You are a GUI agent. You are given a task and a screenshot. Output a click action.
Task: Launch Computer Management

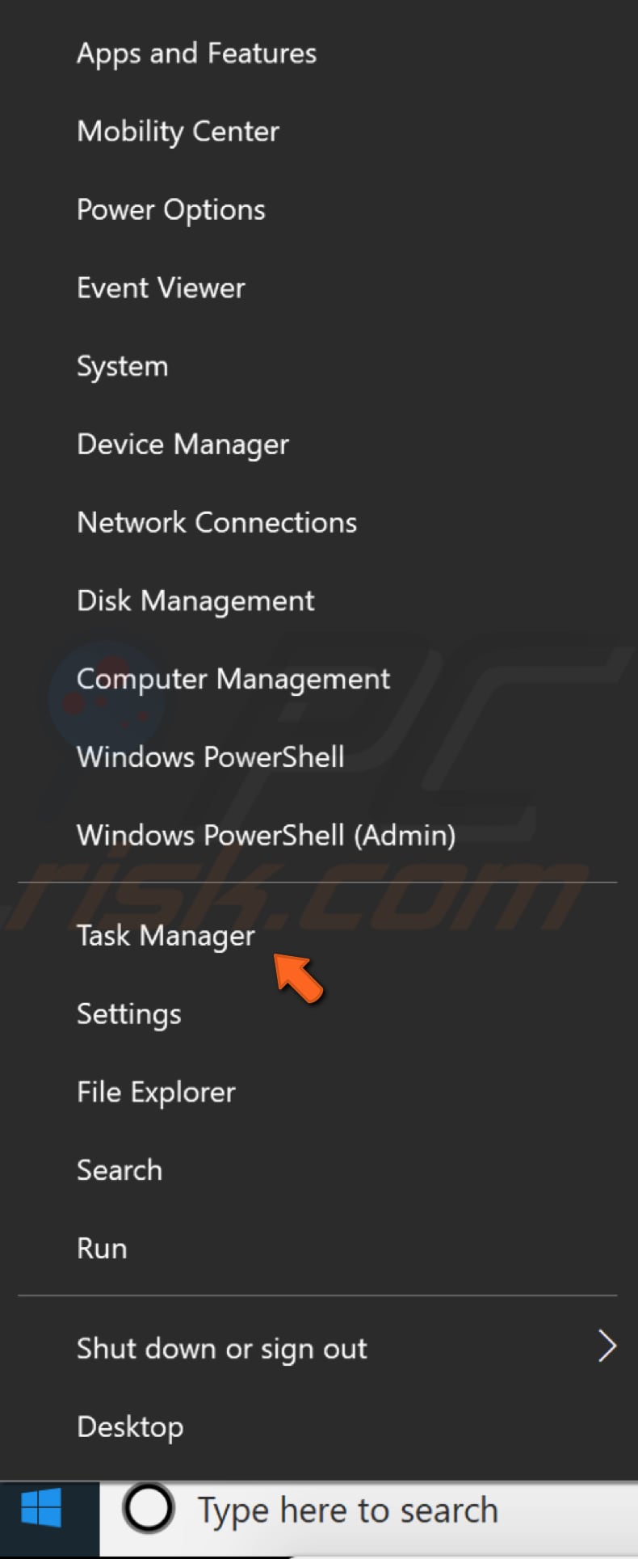coord(233,679)
